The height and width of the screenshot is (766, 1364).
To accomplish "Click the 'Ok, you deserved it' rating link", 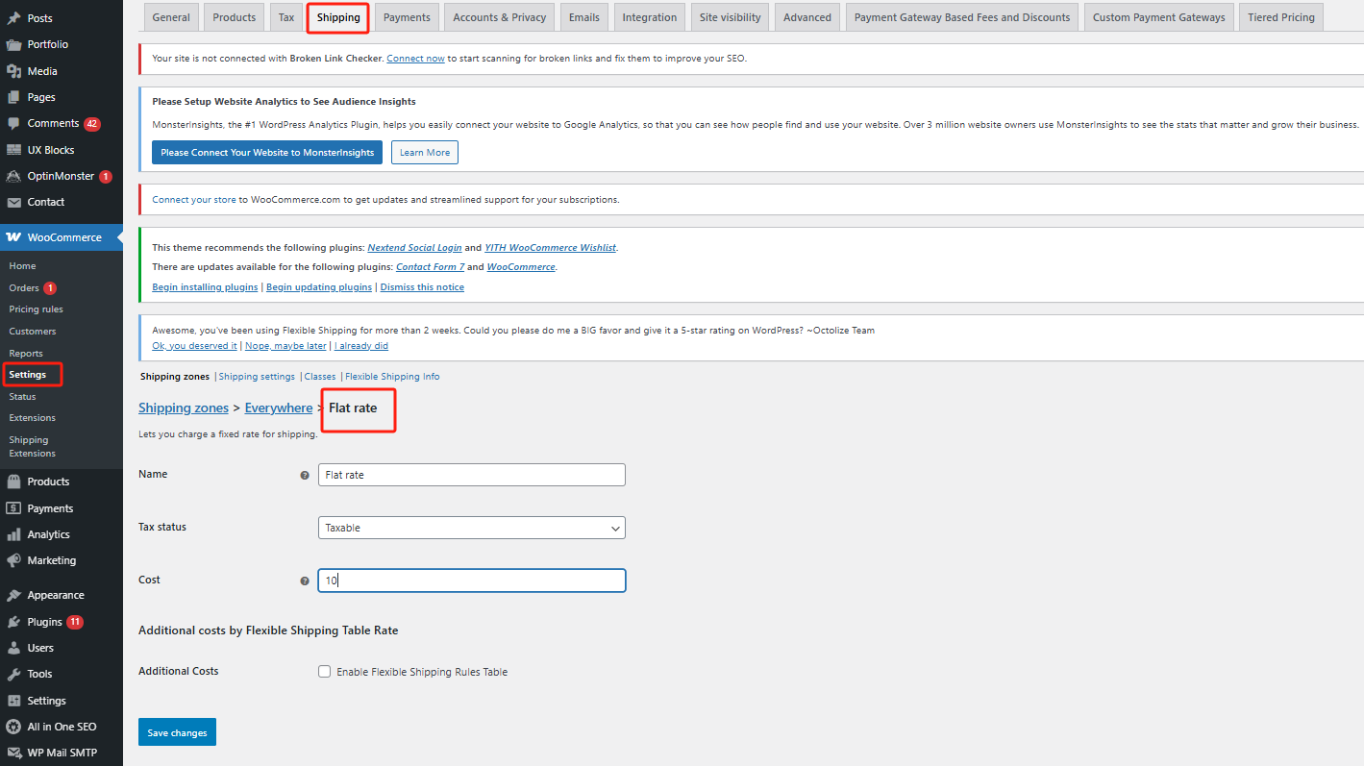I will click(194, 346).
